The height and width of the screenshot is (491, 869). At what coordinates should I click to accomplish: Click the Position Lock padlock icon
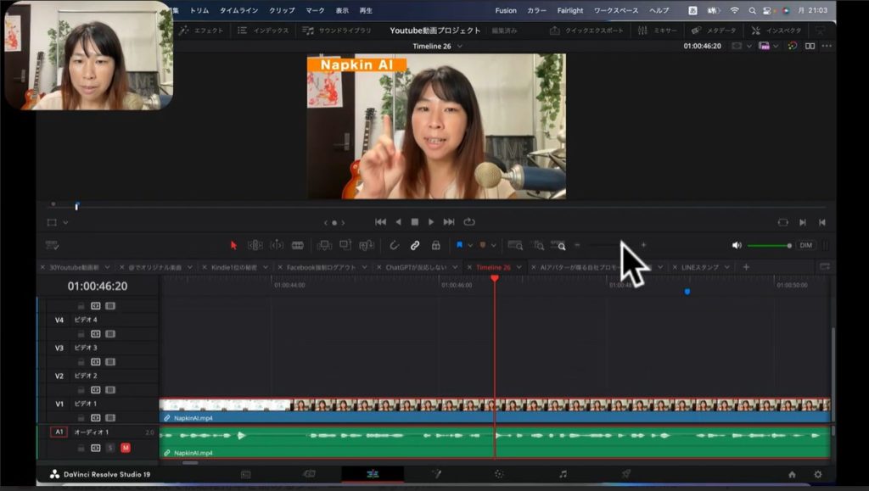tap(435, 245)
